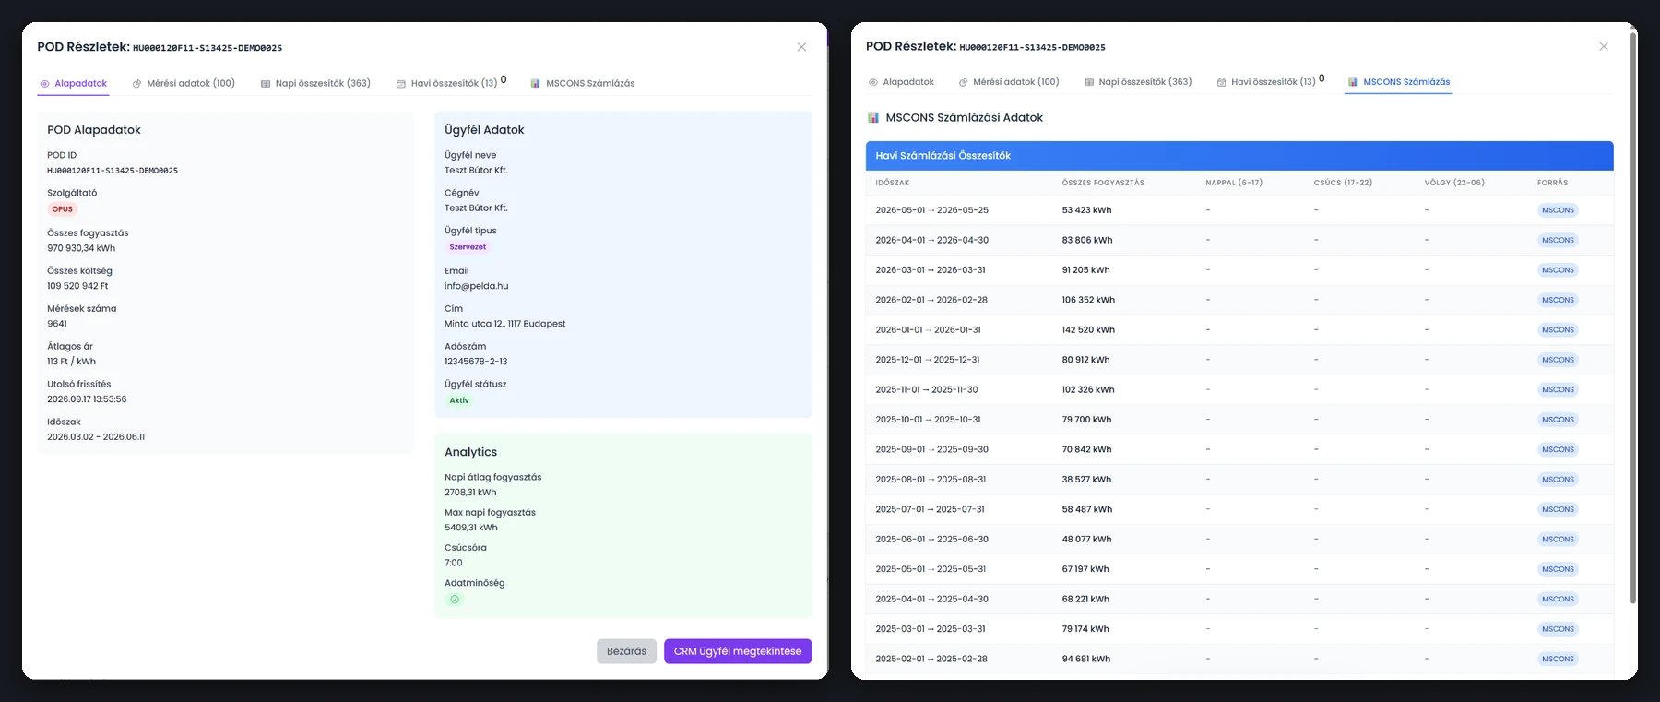Select Alapadatok tab in right dialog

tap(901, 82)
